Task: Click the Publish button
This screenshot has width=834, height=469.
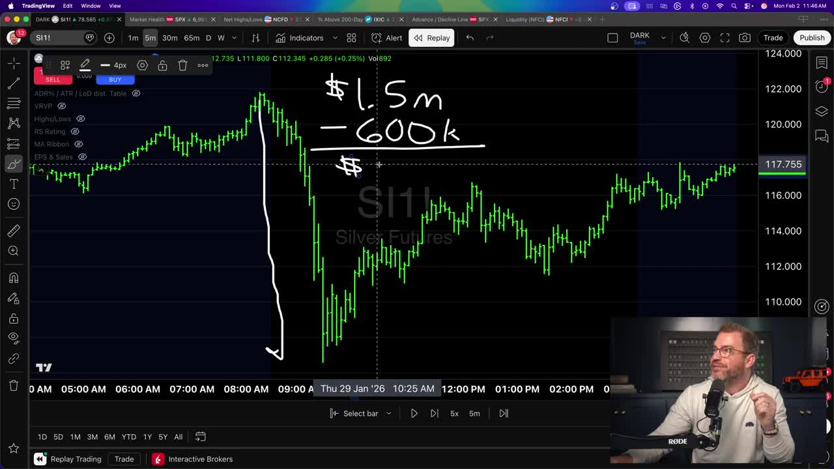Action: click(x=812, y=37)
